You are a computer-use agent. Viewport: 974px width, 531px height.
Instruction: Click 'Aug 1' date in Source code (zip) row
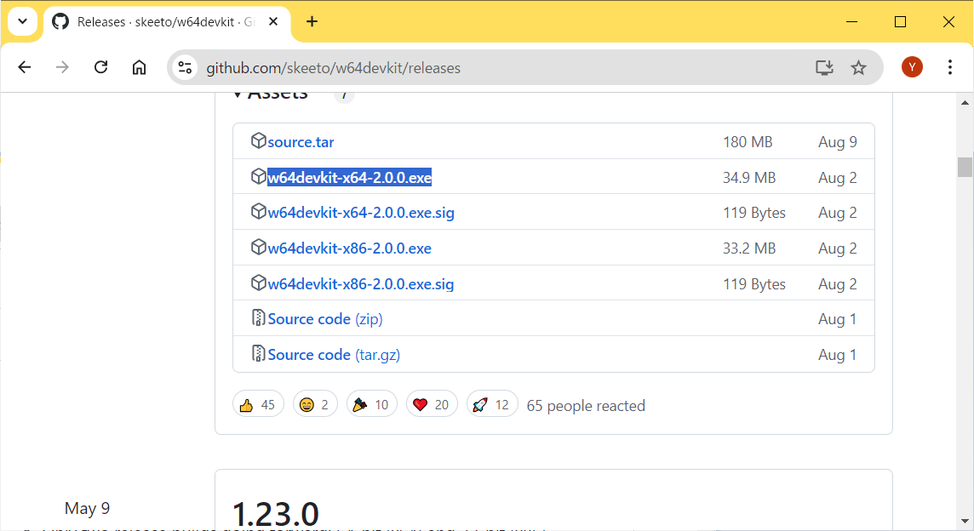pos(837,319)
